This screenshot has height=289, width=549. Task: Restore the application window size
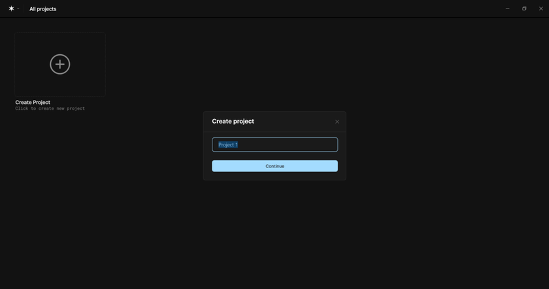[x=524, y=8]
